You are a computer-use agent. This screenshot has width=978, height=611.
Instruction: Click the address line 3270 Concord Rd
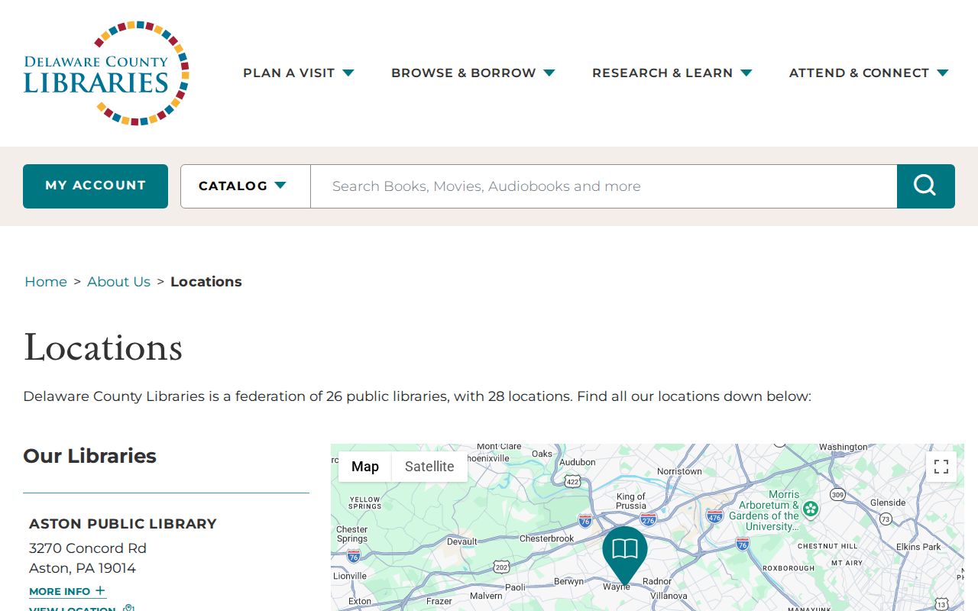tap(88, 548)
